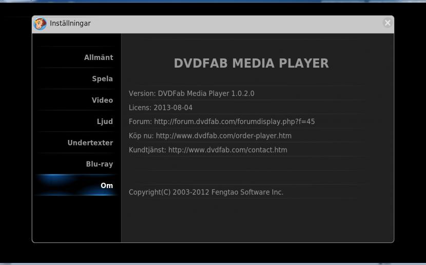Click the Inställningar window title
The width and height of the screenshot is (426, 265).
point(70,24)
